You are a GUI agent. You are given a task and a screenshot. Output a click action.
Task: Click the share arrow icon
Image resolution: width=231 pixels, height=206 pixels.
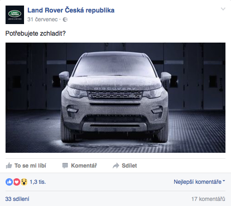(116, 166)
